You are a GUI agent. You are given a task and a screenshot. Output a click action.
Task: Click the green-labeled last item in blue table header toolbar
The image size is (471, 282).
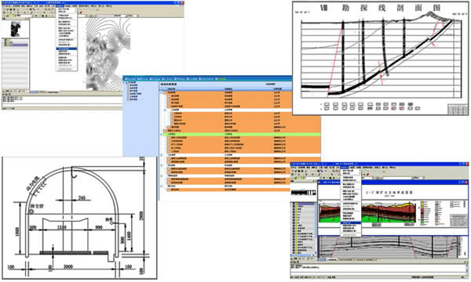(x=221, y=79)
